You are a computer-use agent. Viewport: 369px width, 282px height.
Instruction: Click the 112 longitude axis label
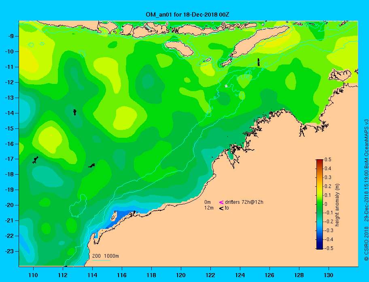pos(63,275)
